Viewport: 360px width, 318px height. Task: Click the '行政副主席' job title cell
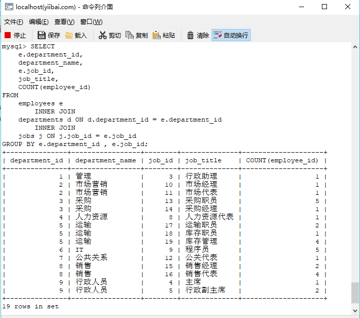pyautogui.click(x=205, y=290)
